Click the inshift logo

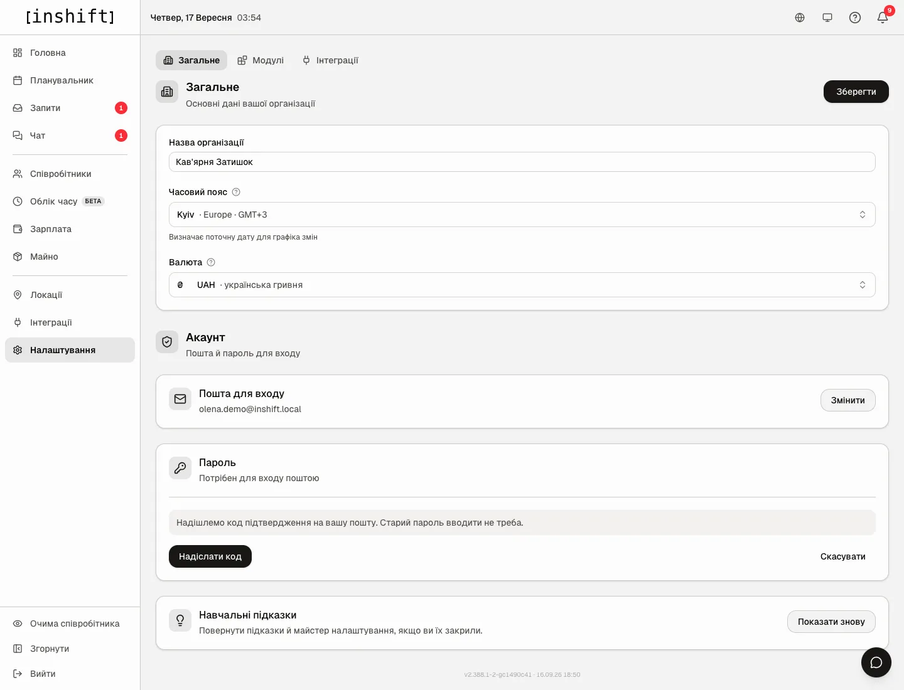[x=70, y=16]
